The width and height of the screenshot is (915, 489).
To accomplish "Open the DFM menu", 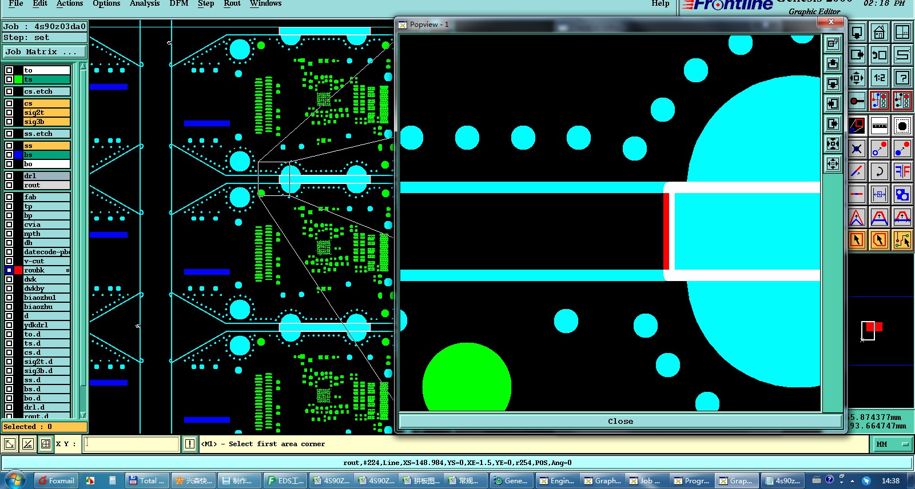I will coord(179,3).
